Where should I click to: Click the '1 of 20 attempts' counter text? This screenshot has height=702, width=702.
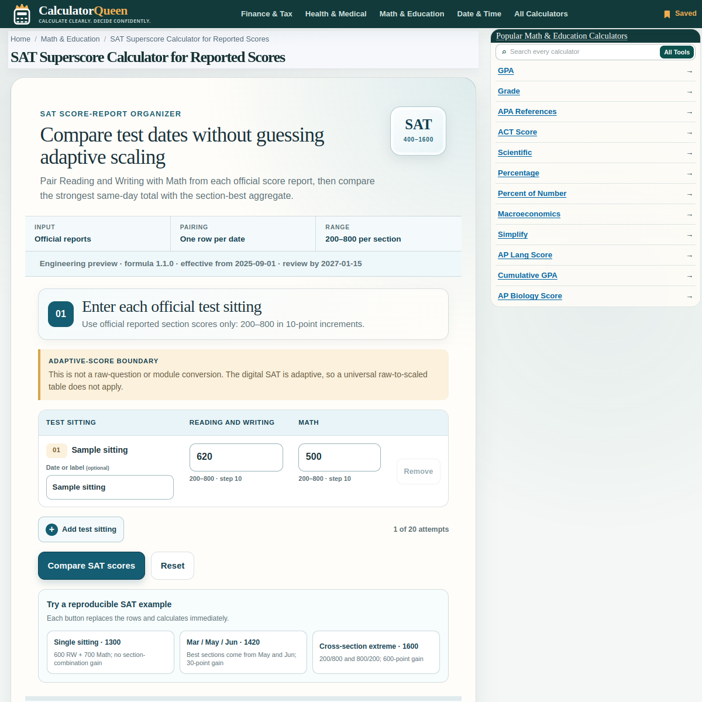421,529
